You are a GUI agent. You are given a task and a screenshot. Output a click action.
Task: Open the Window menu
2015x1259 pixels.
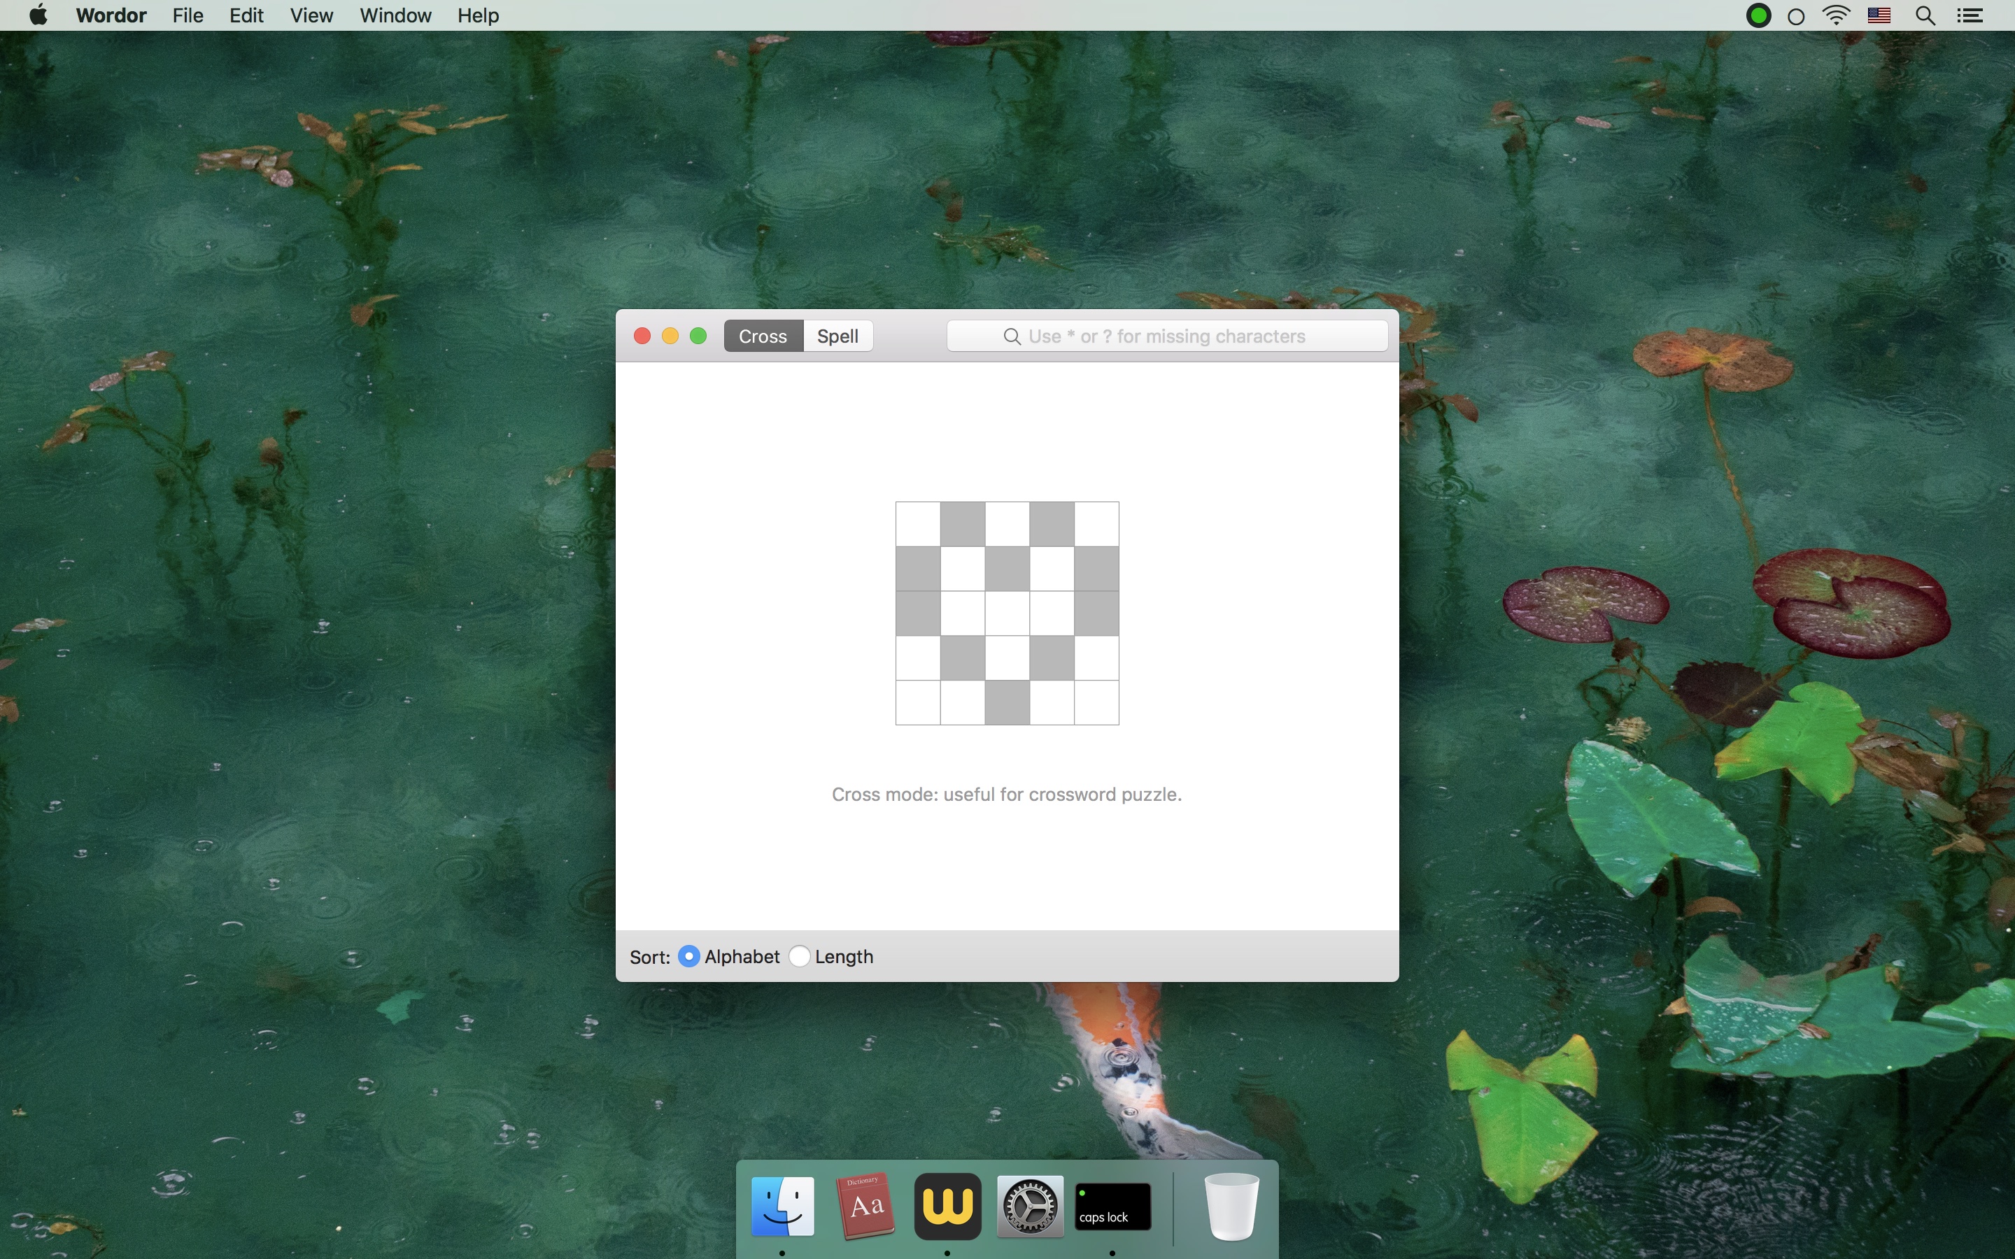click(395, 16)
